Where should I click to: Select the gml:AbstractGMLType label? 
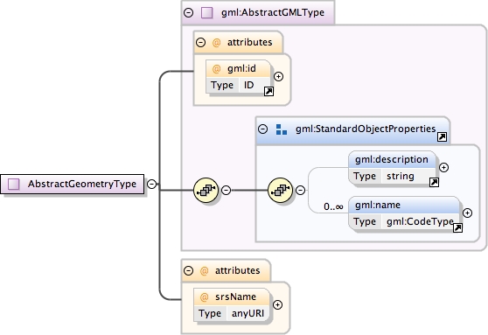pyautogui.click(x=273, y=13)
